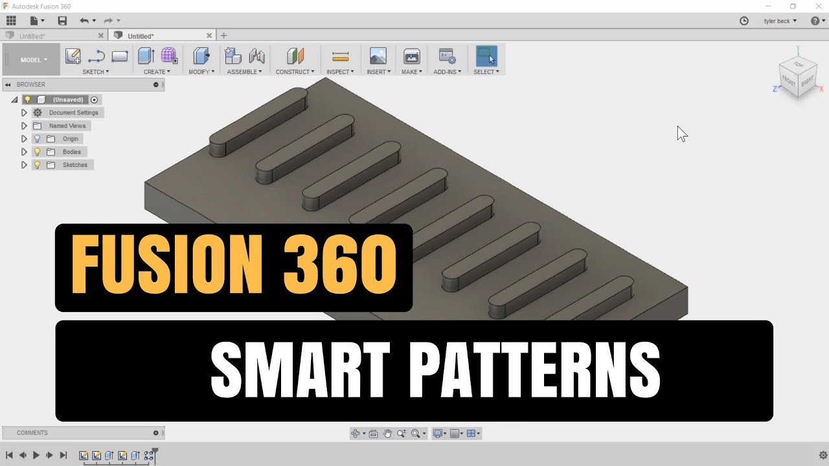The height and width of the screenshot is (466, 829).
Task: Open the MODIFY menu
Action: (201, 72)
